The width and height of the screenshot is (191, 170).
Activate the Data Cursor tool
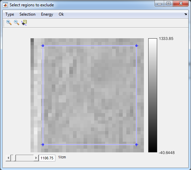(24, 23)
